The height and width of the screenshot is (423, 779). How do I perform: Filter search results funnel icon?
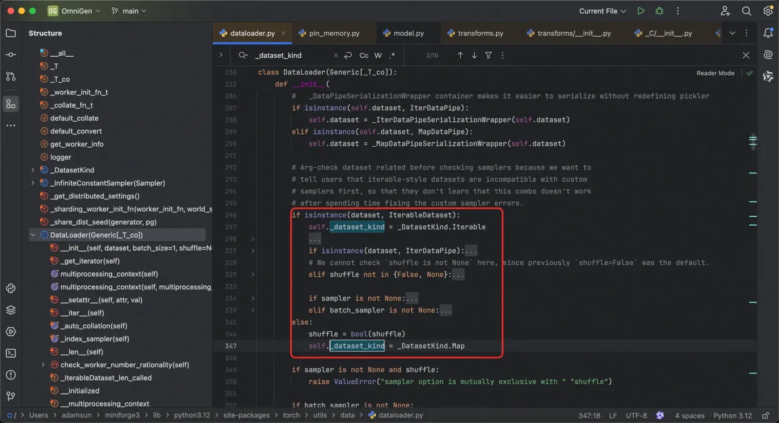488,55
